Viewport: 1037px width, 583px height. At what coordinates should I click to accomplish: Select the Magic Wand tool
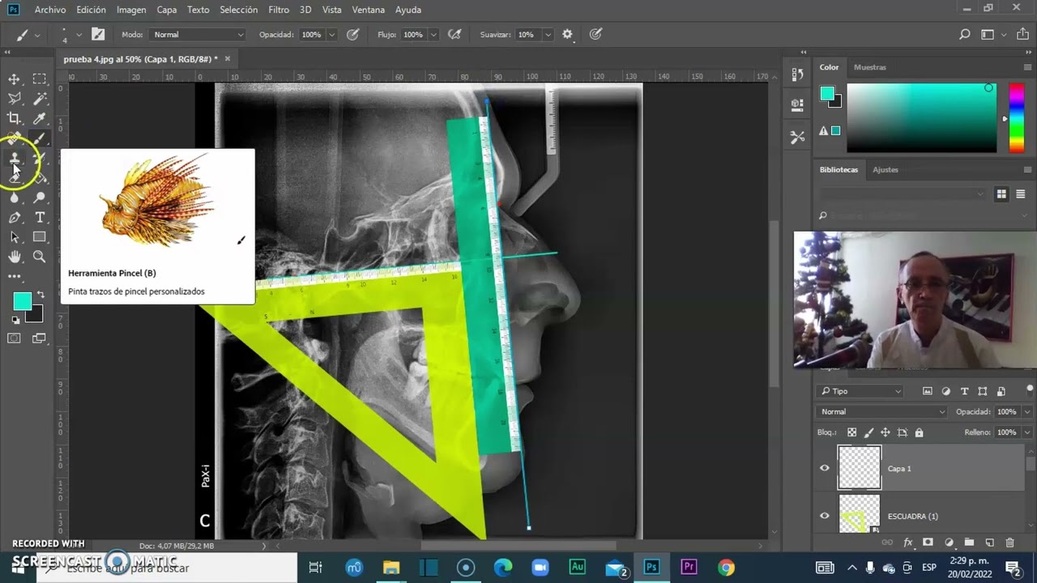(x=39, y=99)
